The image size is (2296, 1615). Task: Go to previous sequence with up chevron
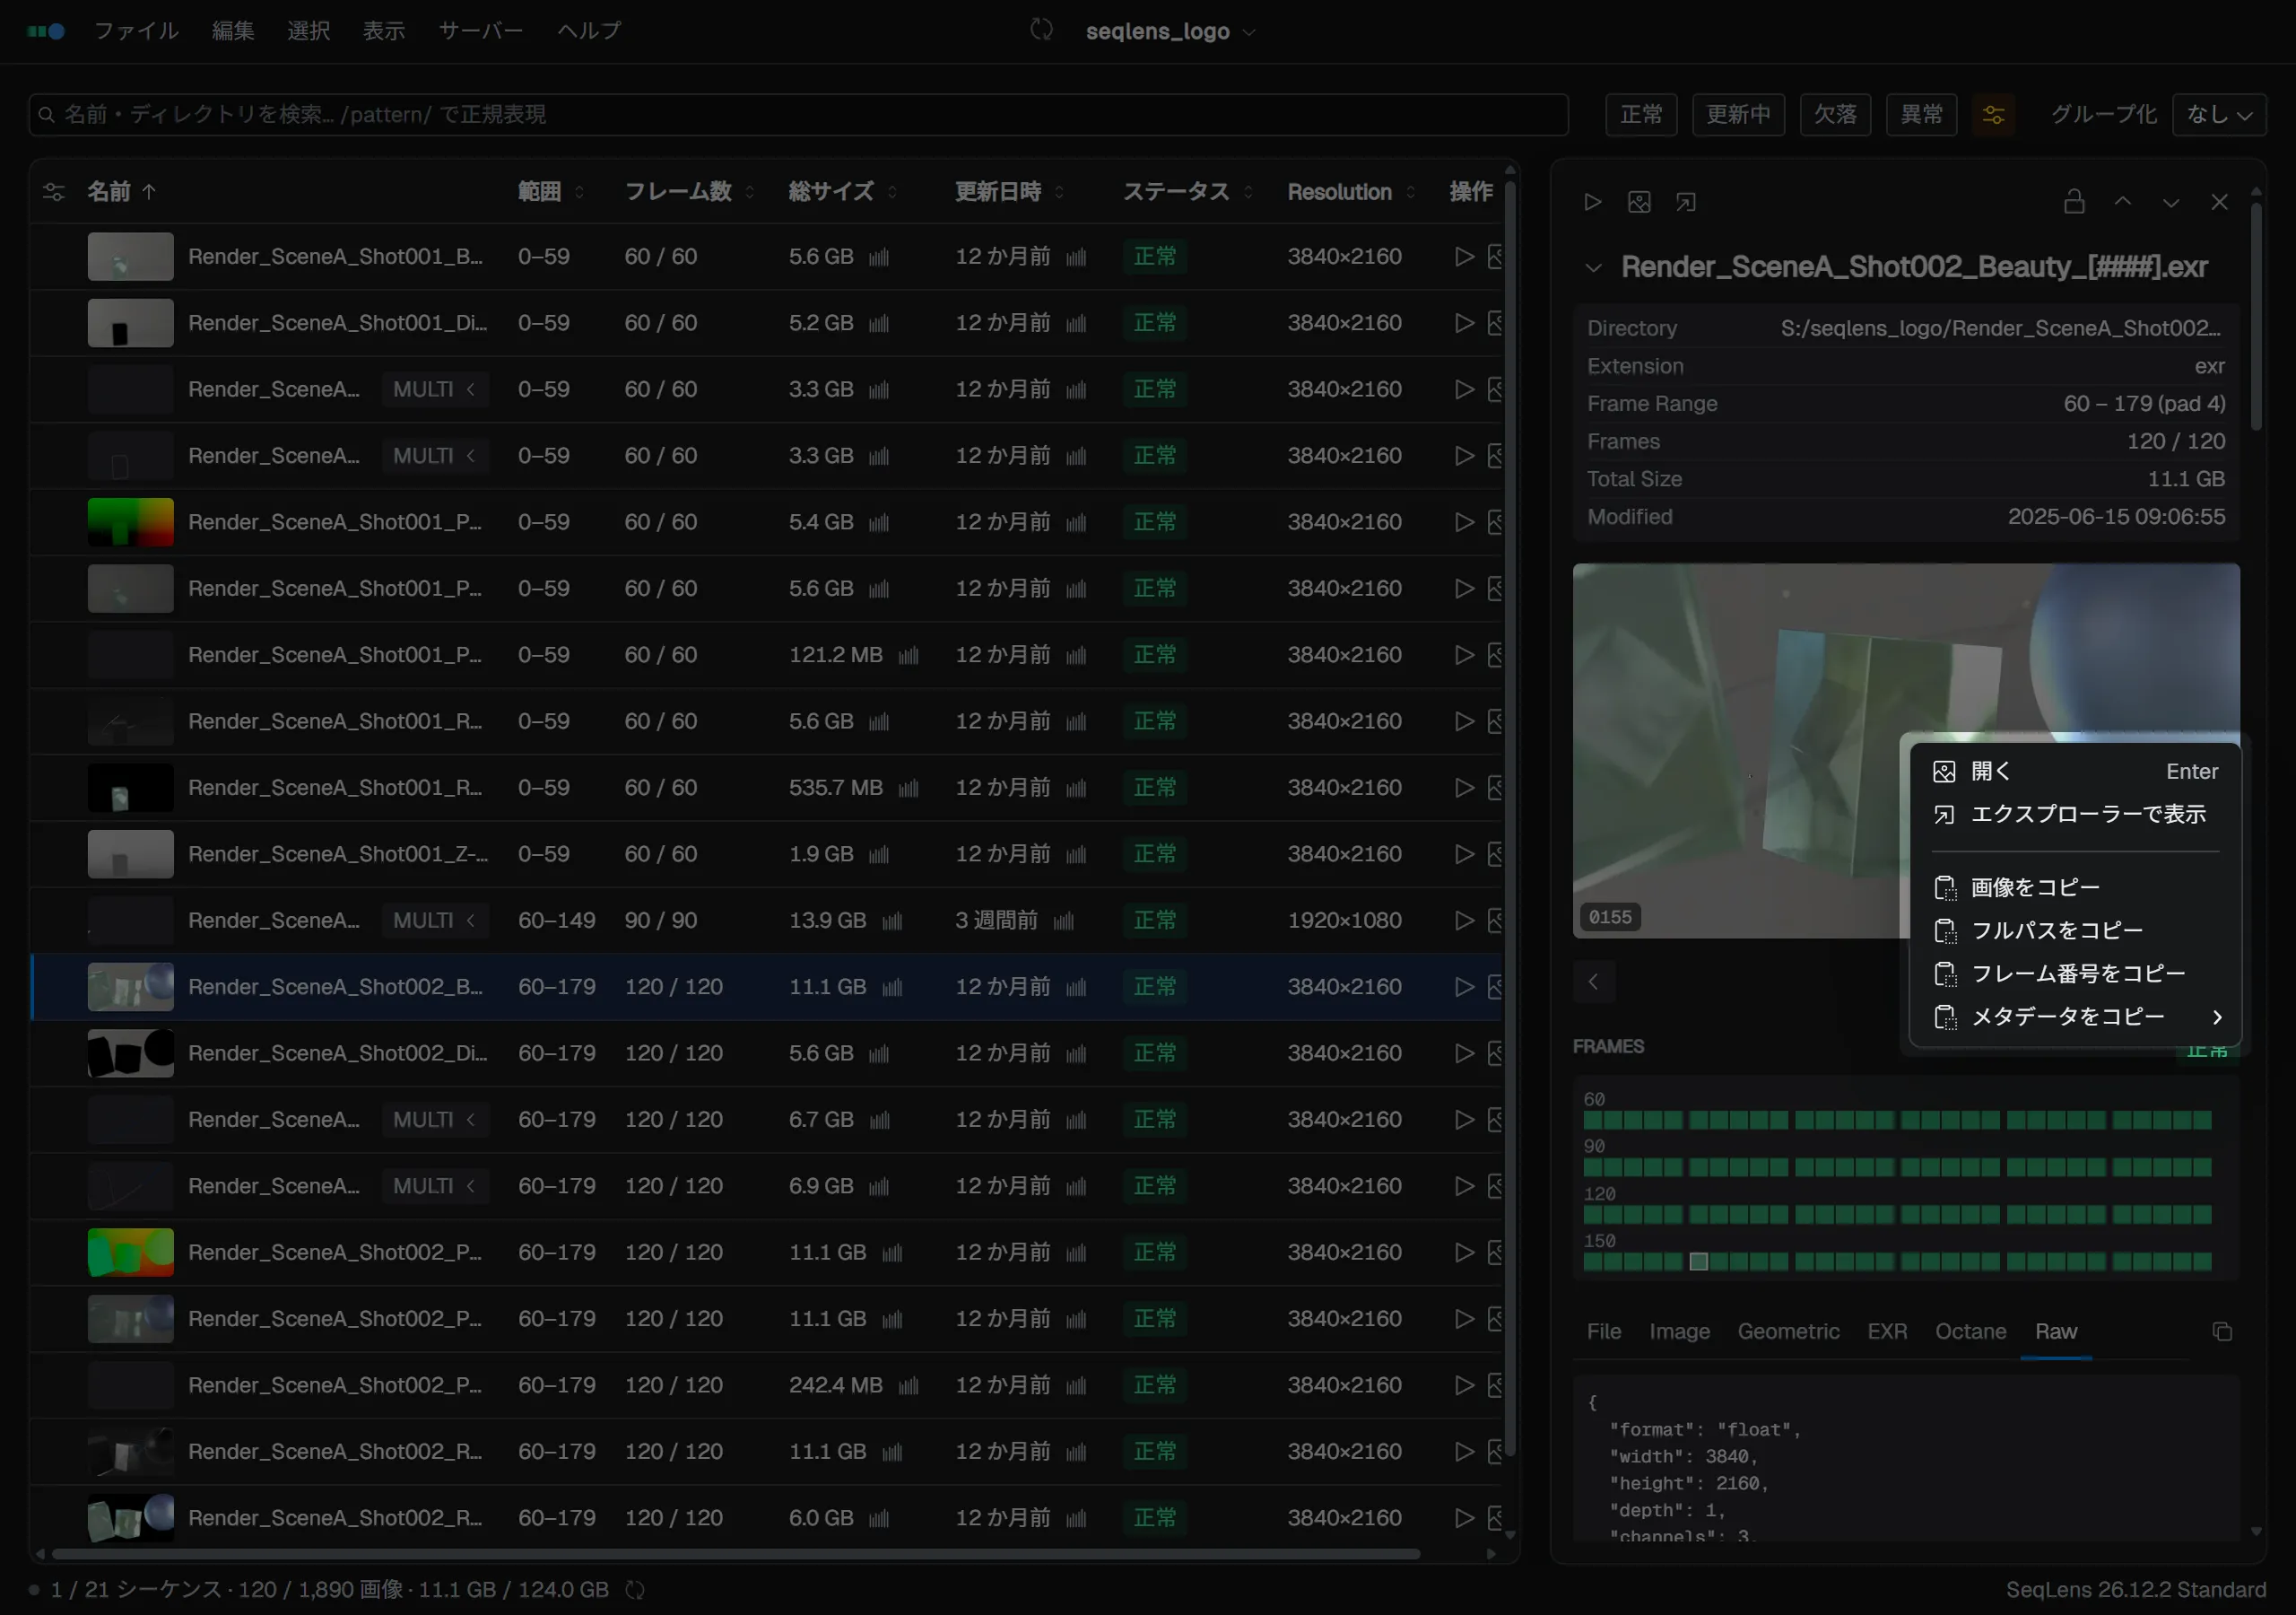pyautogui.click(x=2122, y=202)
